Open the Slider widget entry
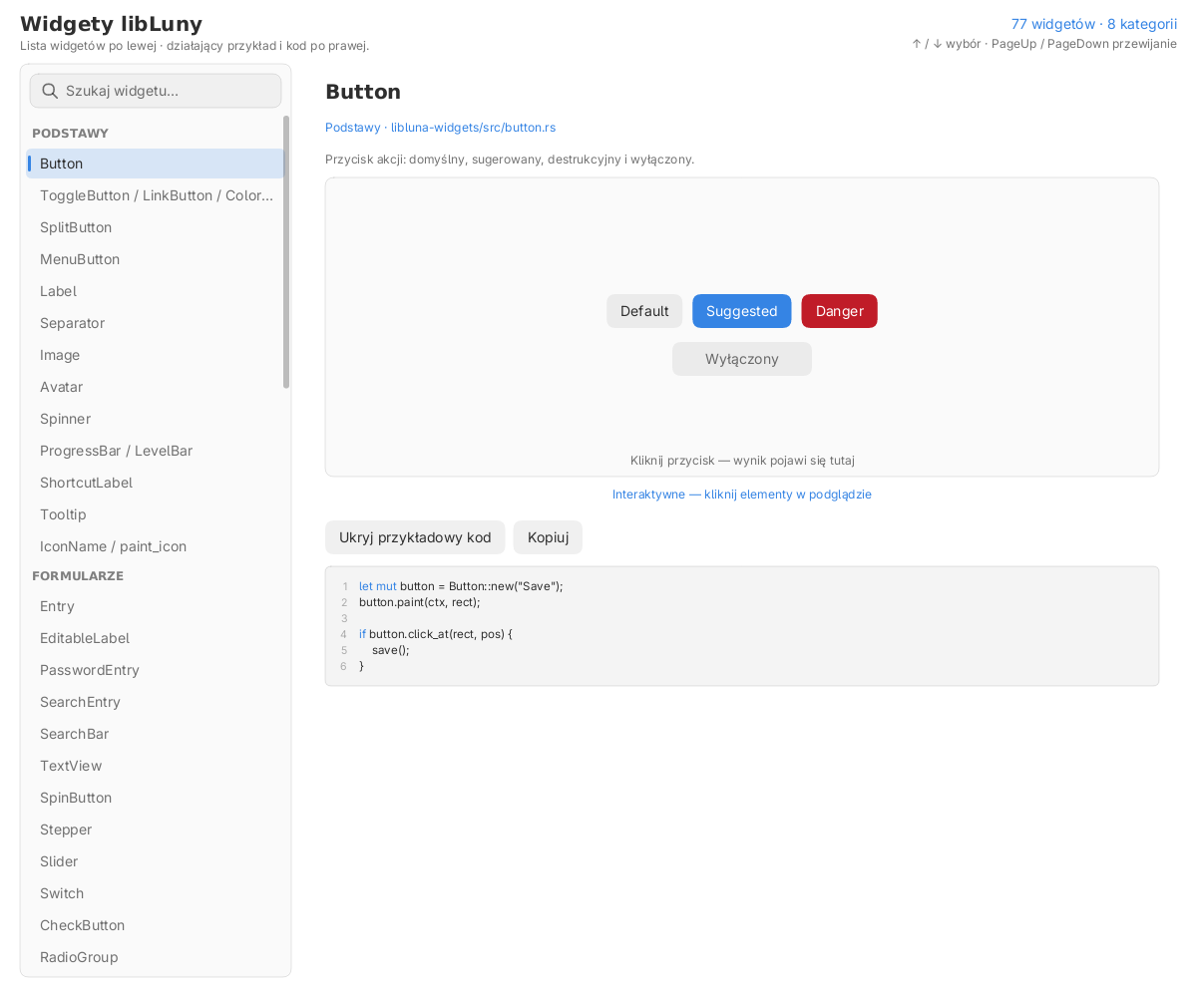Viewport: 1197px width, 997px height. [x=155, y=861]
